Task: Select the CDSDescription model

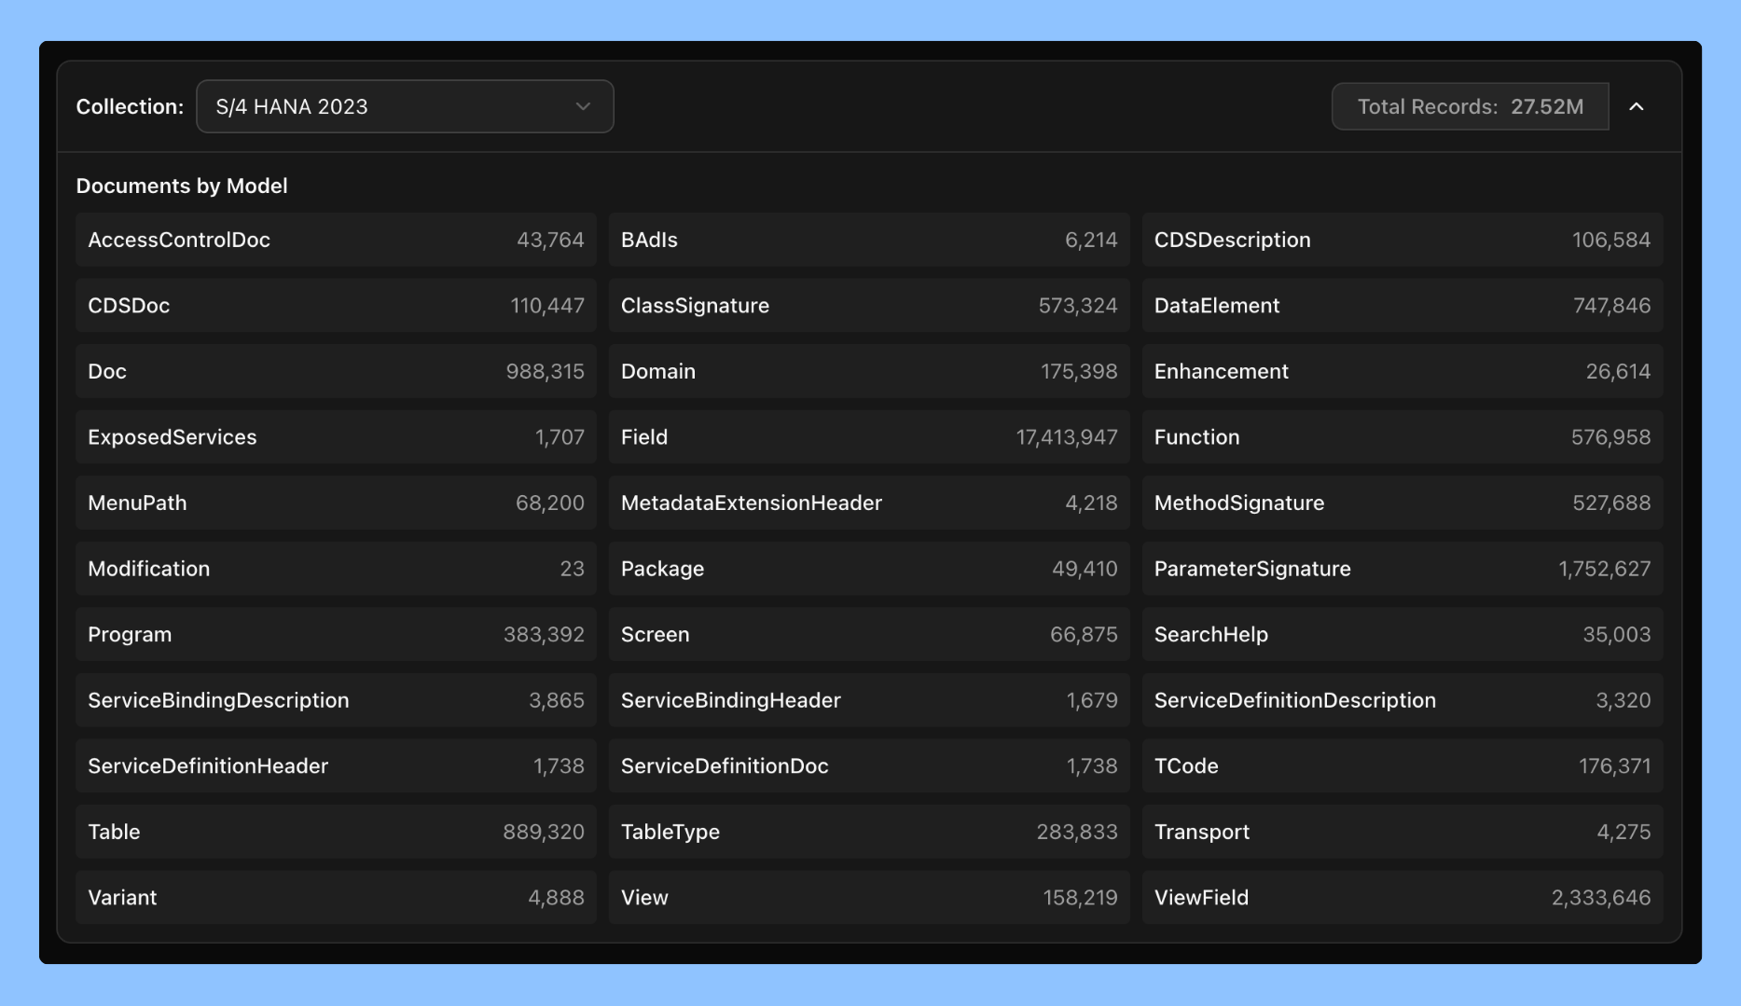Action: [x=1402, y=240]
